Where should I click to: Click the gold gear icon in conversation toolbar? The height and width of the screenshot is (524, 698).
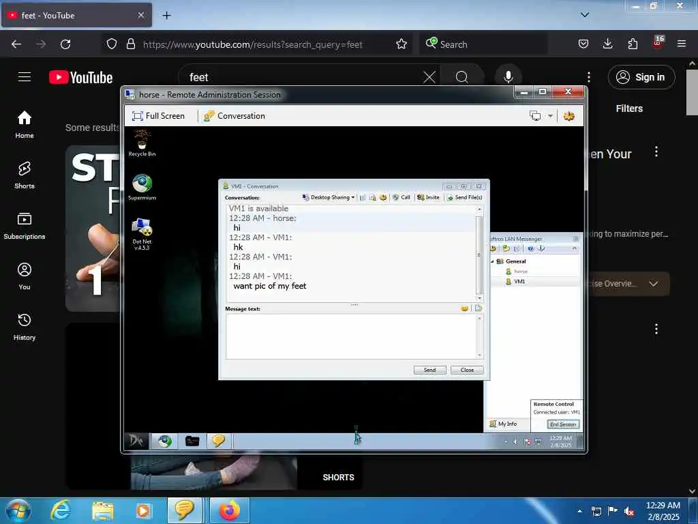pyautogui.click(x=383, y=197)
